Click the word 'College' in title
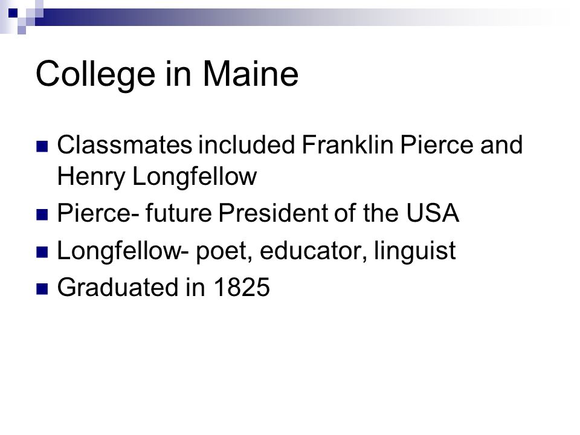Screen dimensions: 580x435 (95, 75)
